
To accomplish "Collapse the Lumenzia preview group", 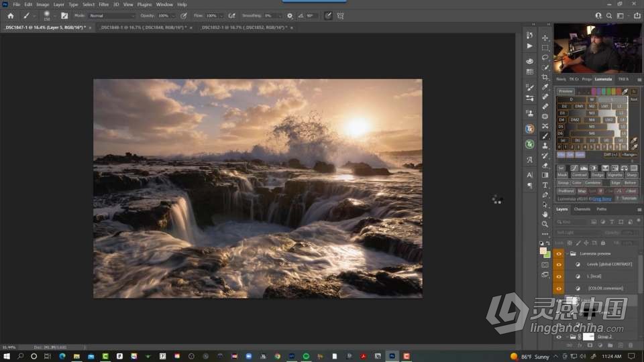I will (x=568, y=254).
